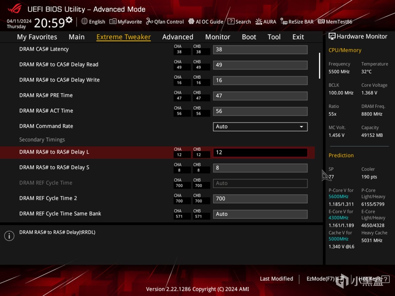Screen dimensions: 395x296
Task: Click the DRAM RAS# ACT Time field
Action: tap(260, 111)
